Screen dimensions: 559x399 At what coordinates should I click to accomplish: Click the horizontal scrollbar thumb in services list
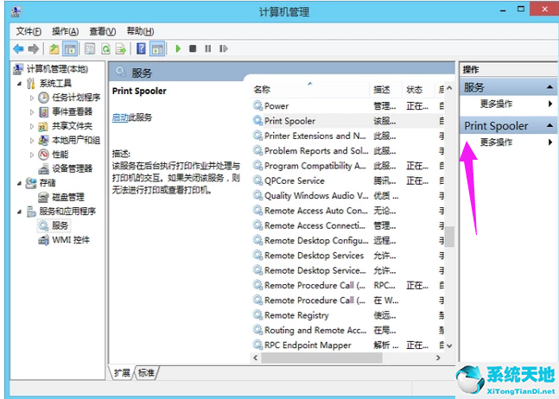[321, 358]
